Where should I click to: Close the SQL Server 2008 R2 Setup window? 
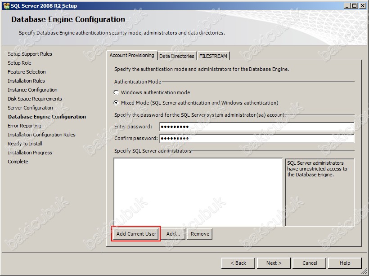363,6
